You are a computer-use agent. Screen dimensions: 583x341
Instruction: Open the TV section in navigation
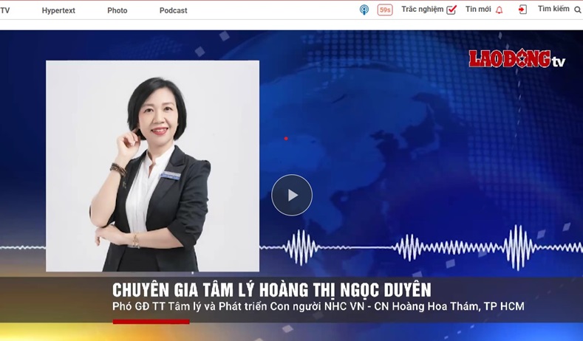pyautogui.click(x=5, y=10)
